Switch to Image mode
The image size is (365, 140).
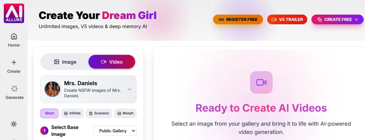coord(65,62)
